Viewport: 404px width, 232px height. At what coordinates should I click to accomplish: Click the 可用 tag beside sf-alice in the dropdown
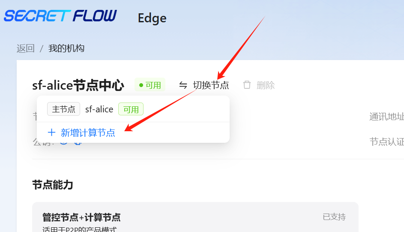(131, 109)
